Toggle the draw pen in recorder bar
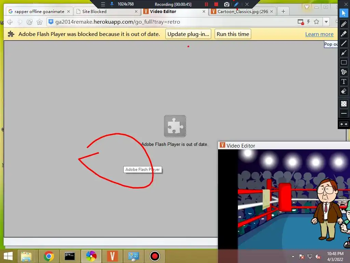350x263 pixels. tap(237, 4)
